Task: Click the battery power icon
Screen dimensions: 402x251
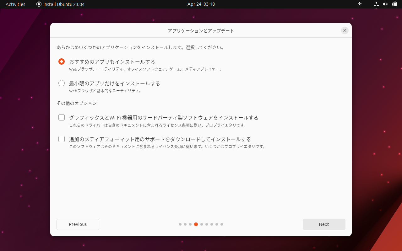Action: [x=394, y=4]
